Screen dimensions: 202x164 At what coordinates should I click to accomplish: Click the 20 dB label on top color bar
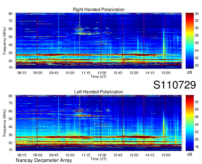pos(197,65)
